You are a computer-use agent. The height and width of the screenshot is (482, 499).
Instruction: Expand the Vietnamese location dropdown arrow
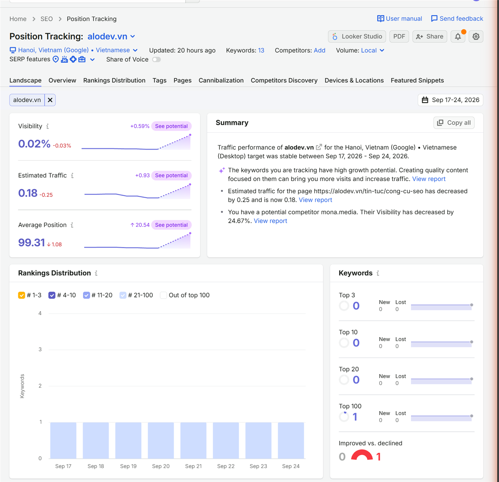(x=135, y=50)
